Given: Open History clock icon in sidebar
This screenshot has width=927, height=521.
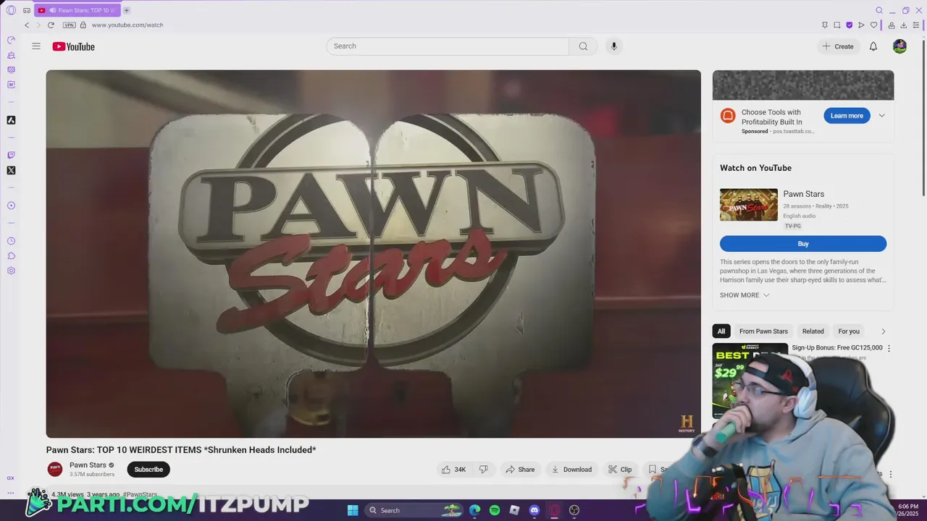Looking at the screenshot, I should click(11, 241).
